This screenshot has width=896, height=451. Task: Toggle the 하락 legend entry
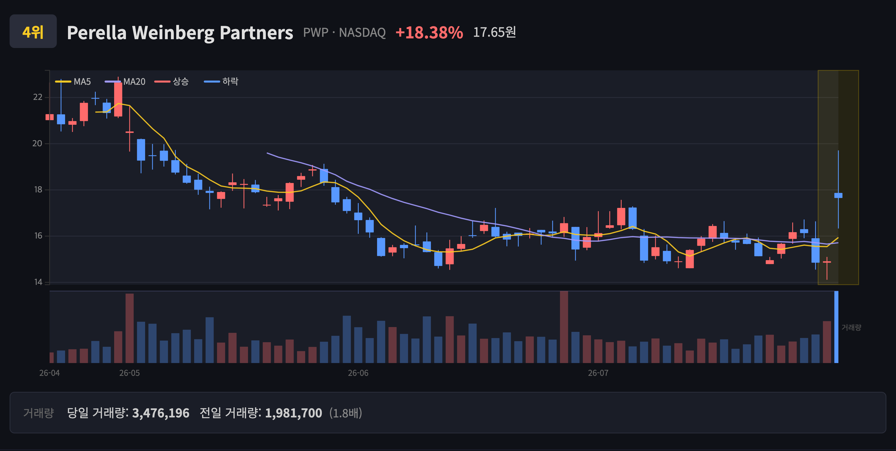(x=221, y=81)
